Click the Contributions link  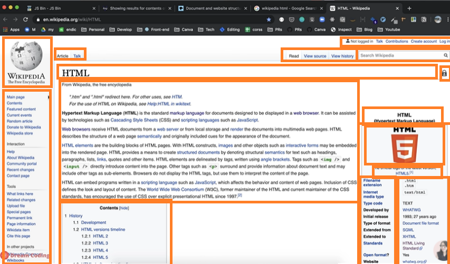coord(397,41)
